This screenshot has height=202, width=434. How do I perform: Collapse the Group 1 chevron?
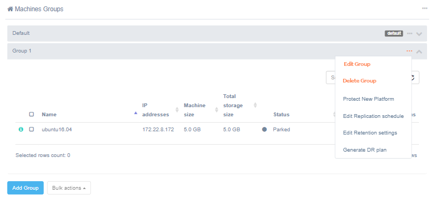click(x=419, y=51)
